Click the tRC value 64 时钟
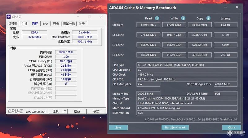Image resolution: width=248 pixels, height=138 pixels. (66, 79)
